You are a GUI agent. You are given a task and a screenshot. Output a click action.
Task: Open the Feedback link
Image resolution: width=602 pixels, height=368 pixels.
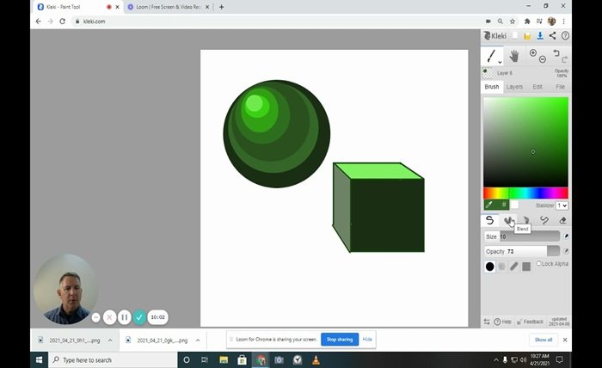click(533, 322)
